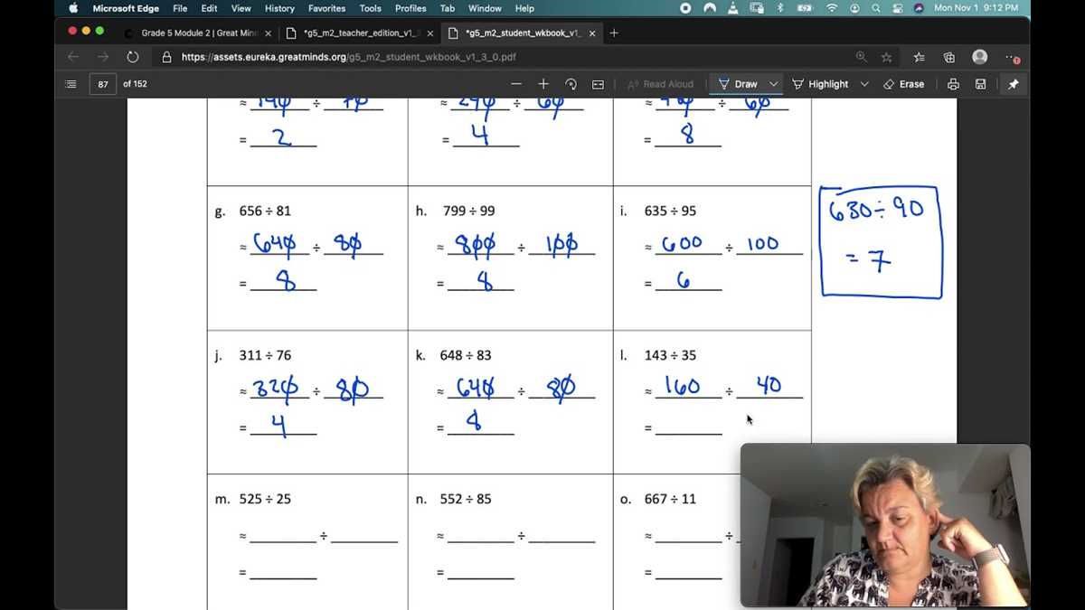
Task: Click problem text '525 ÷ 25'
Action: coord(265,499)
